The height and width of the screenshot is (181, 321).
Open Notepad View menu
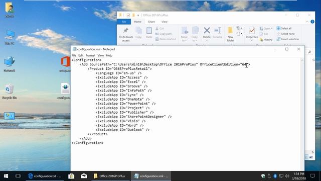[x=100, y=55]
